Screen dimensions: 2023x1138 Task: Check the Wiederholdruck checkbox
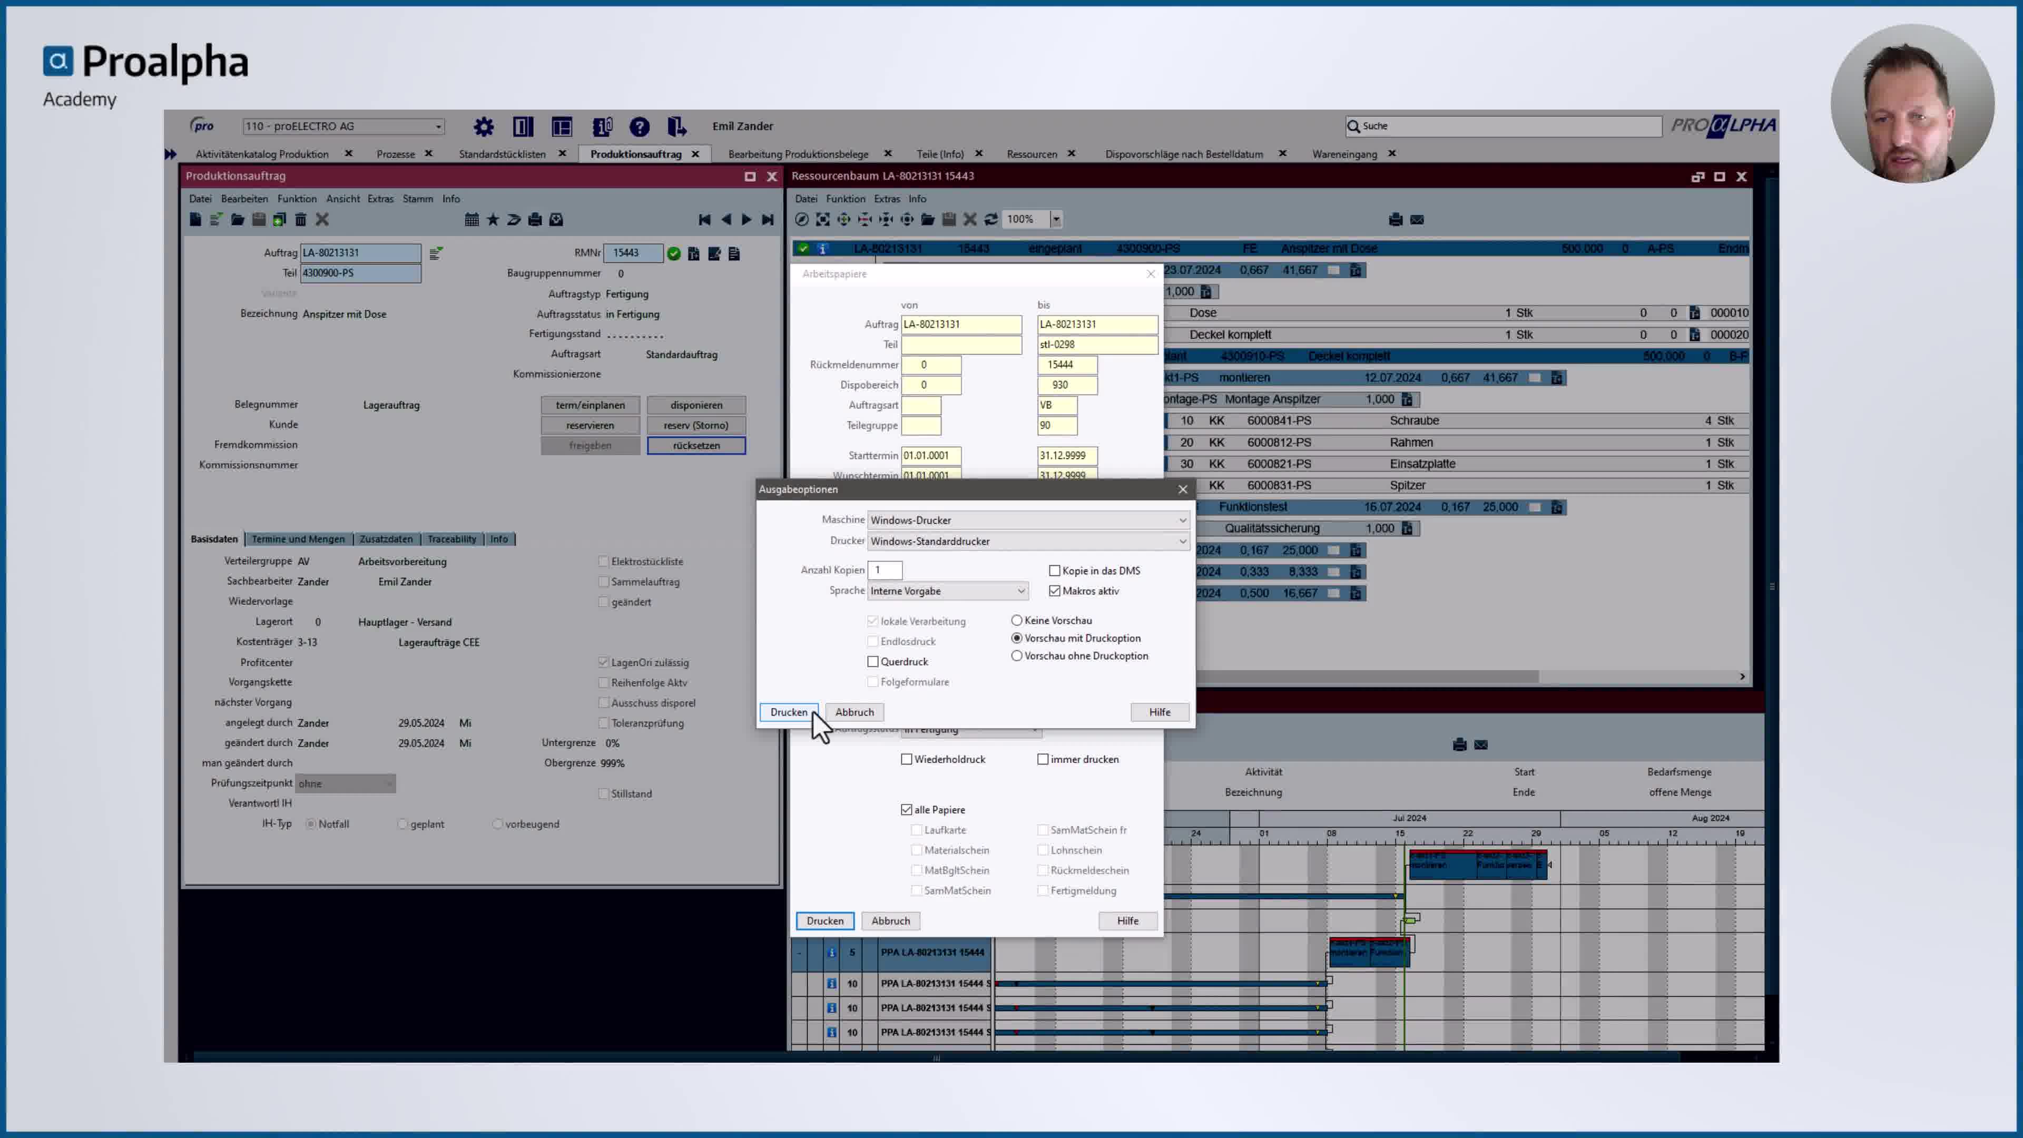pos(906,759)
